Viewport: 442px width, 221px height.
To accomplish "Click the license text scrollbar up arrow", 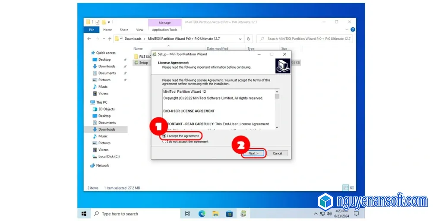I will pos(277,92).
